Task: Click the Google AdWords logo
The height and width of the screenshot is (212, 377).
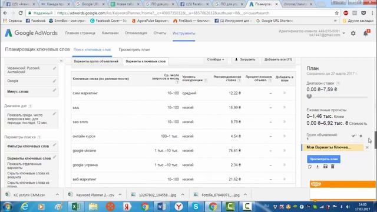Action: pos(31,33)
